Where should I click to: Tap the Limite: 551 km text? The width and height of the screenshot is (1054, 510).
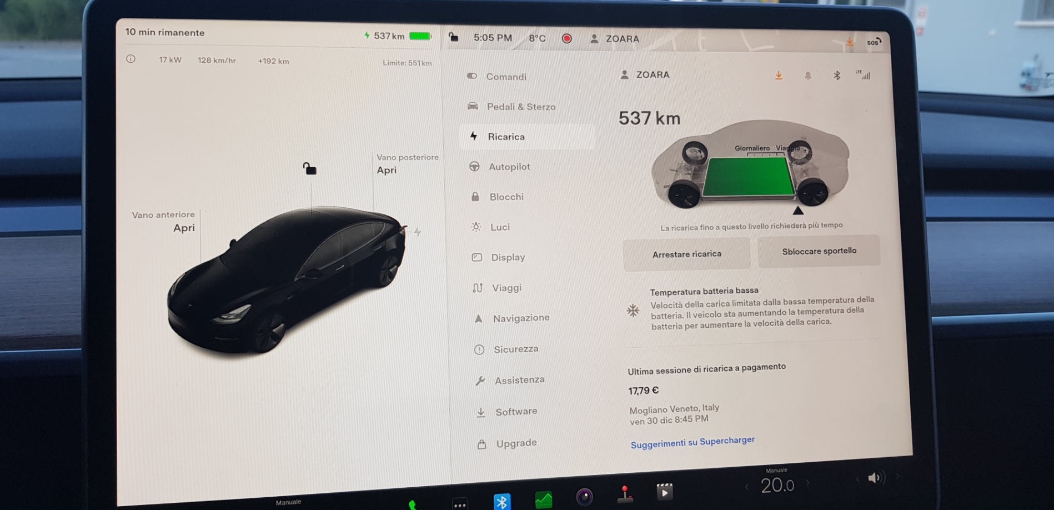pyautogui.click(x=407, y=63)
